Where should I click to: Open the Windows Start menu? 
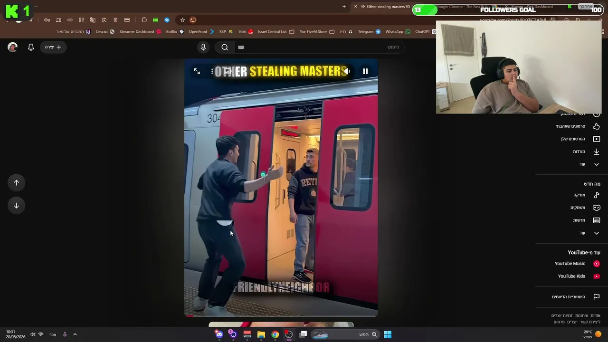388,334
